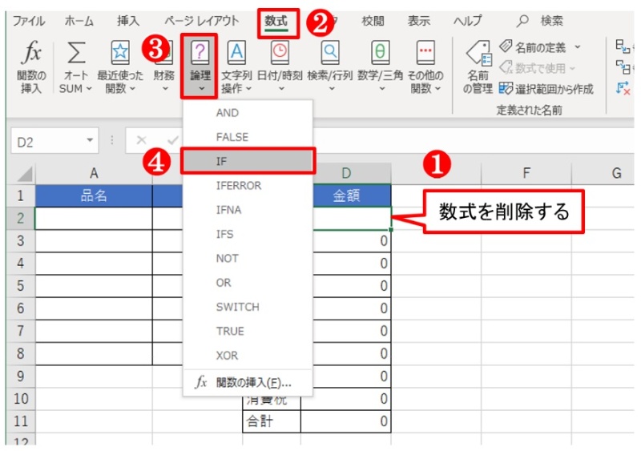Viewport: 641px width, 451px height.
Task: Click the AutoSUM sigma icon
Action: [76, 53]
